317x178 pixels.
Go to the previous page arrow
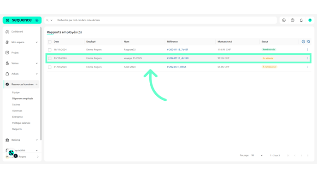point(295,155)
